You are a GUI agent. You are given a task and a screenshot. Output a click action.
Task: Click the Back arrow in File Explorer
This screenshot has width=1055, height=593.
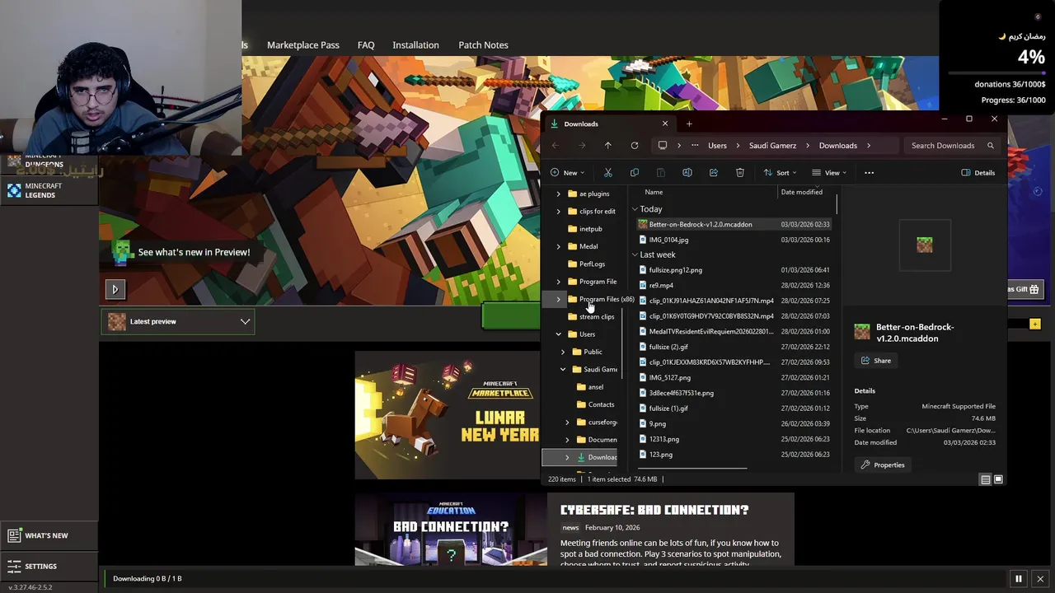coord(556,146)
